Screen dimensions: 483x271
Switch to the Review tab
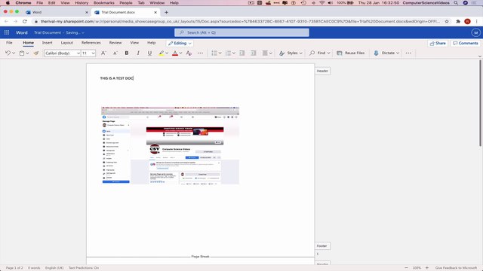(x=115, y=43)
